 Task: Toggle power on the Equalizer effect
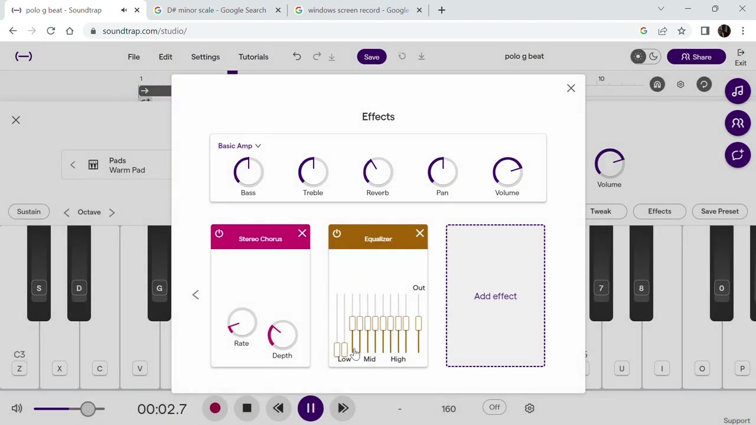[x=337, y=233]
